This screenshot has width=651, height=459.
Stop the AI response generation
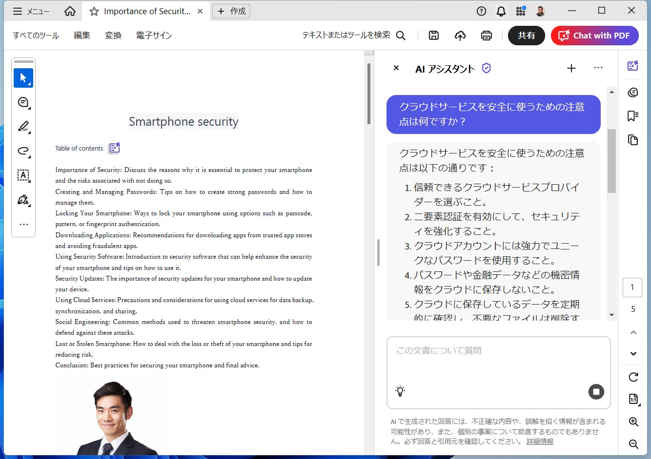click(x=596, y=392)
